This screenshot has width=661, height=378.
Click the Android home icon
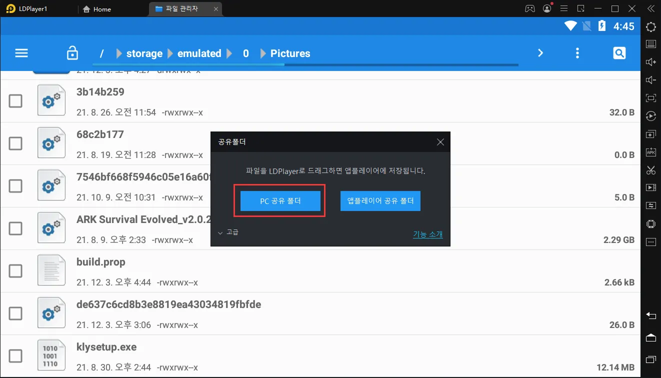[x=650, y=338]
